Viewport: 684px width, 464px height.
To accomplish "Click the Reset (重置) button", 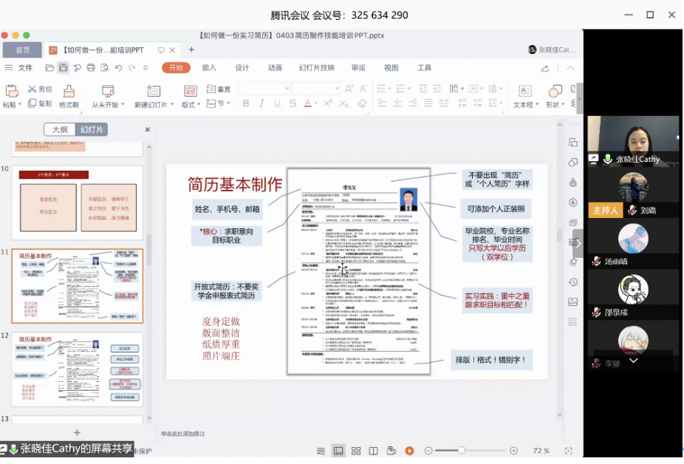I will point(219,89).
